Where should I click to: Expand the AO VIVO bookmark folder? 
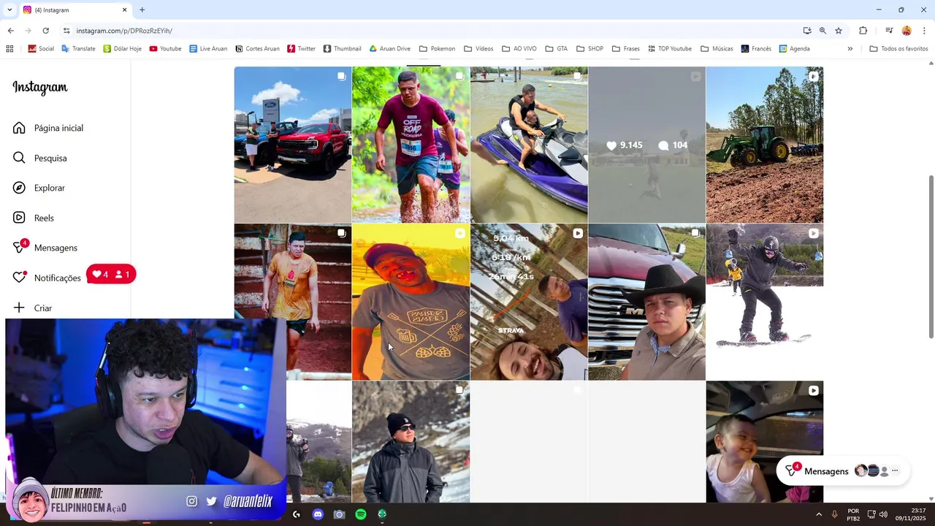[x=519, y=49]
